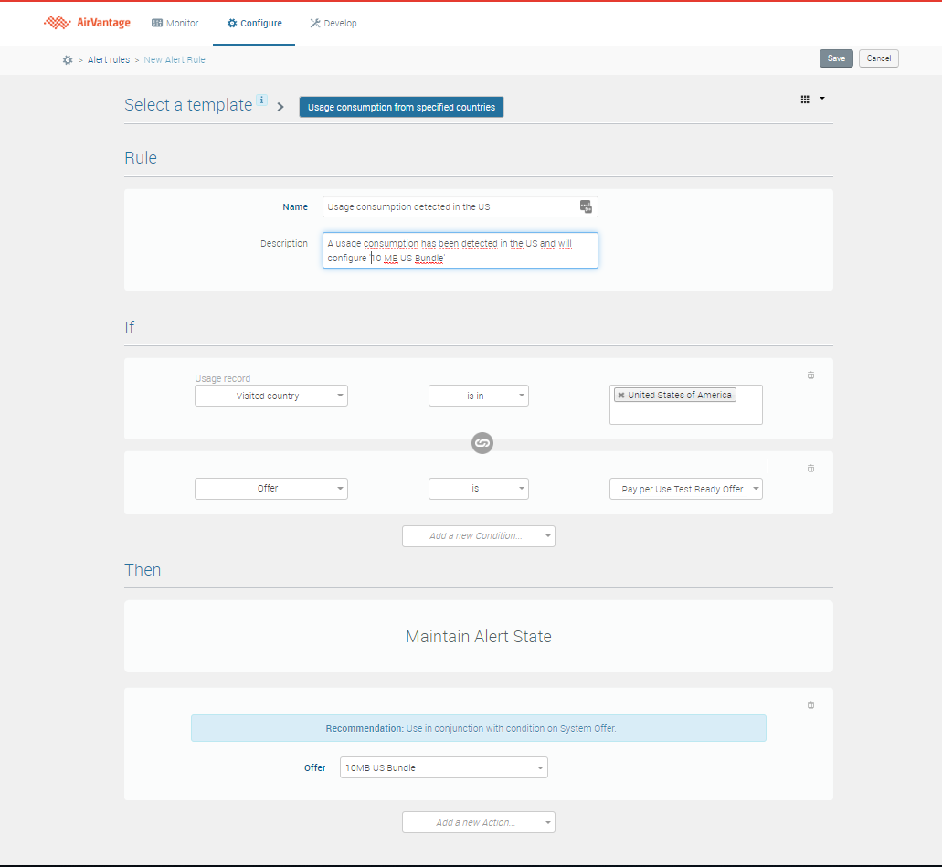This screenshot has height=867, width=942.
Task: Open the Visited country dropdown
Action: (271, 396)
